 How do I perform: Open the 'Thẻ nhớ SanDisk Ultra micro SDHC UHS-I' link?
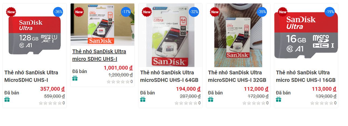(99, 55)
